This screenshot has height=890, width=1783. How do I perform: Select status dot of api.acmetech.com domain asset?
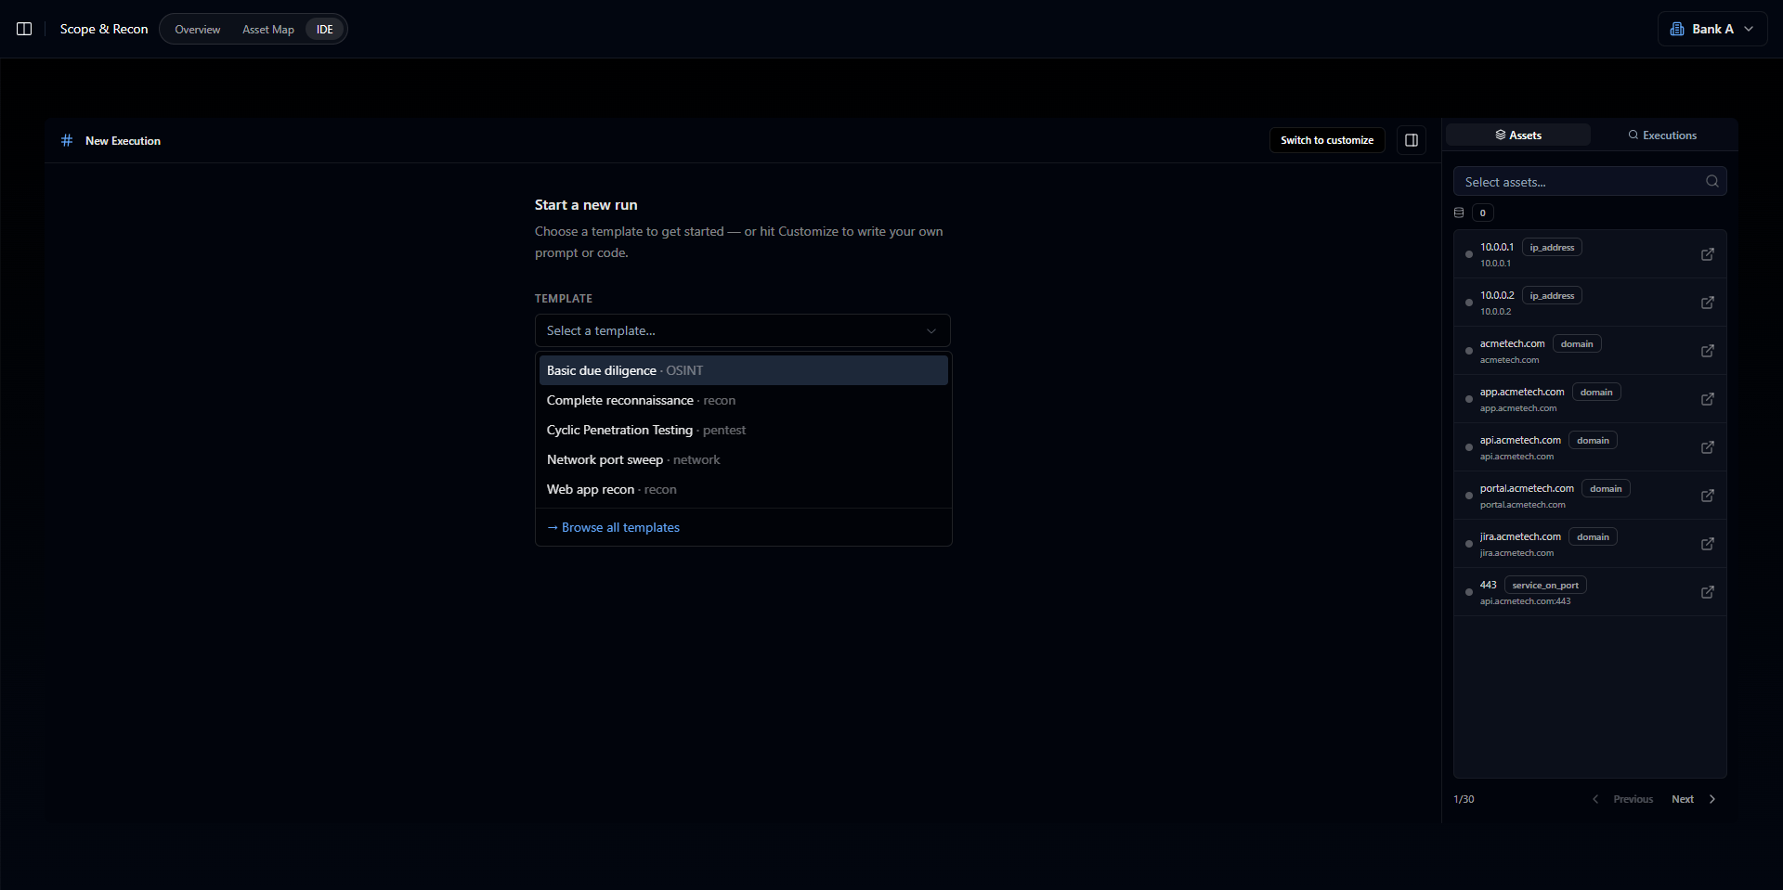[1468, 447]
